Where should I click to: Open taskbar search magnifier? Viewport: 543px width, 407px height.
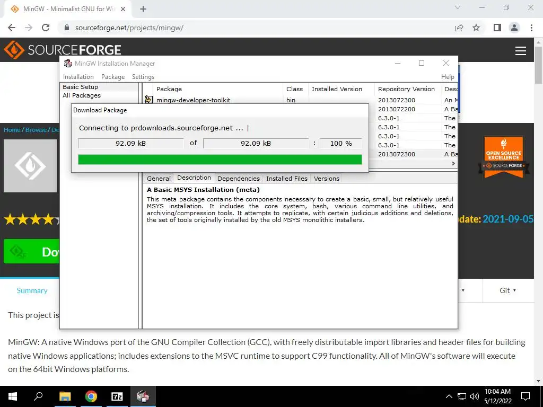(38, 396)
